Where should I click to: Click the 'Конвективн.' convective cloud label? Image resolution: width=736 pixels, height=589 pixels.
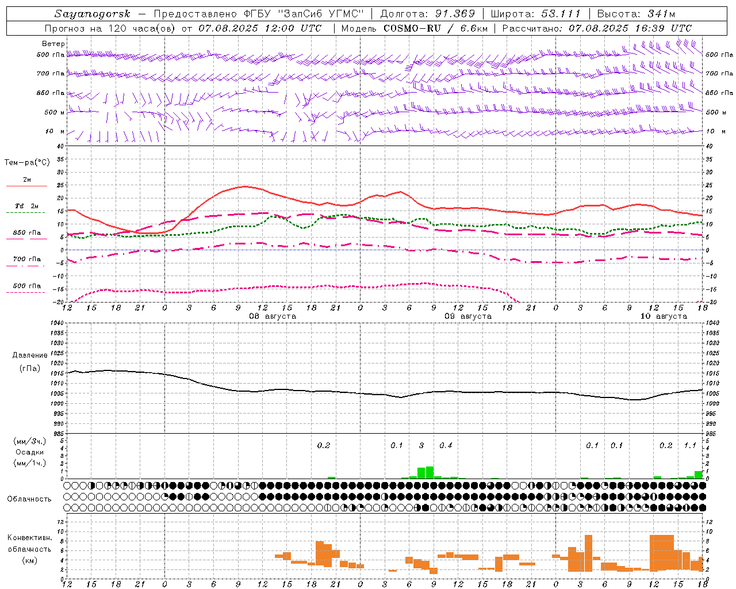[x=30, y=538]
